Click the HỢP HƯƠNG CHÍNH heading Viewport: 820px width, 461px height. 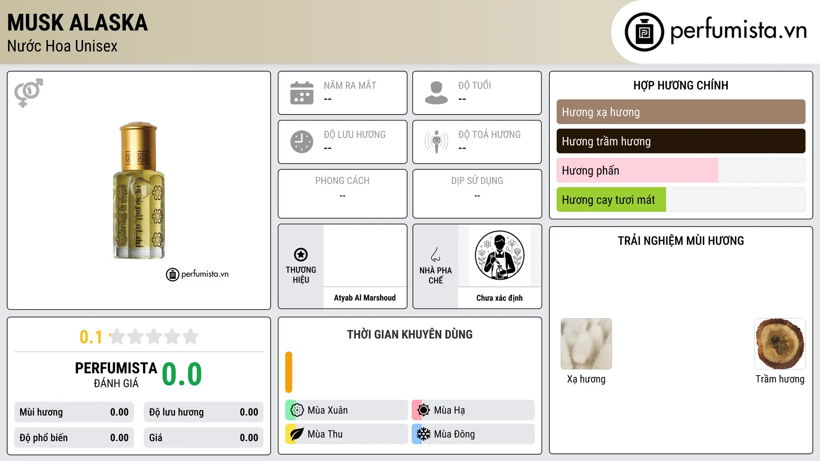click(x=681, y=85)
